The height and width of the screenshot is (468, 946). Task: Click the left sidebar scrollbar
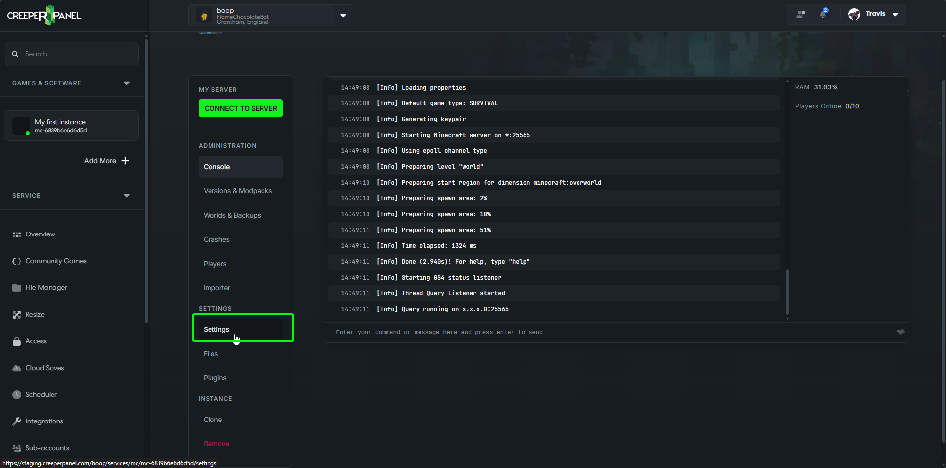point(146,181)
